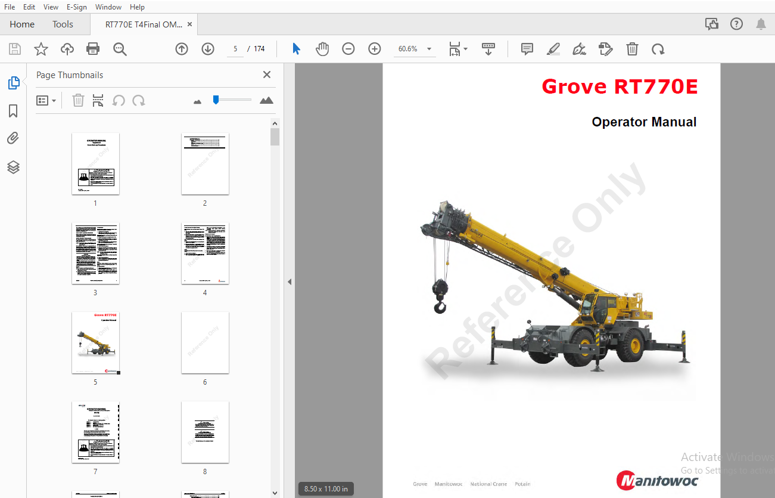Viewport: 775px width, 498px height.
Task: Rotate thumbnails counterclockwise
Action: 119,100
